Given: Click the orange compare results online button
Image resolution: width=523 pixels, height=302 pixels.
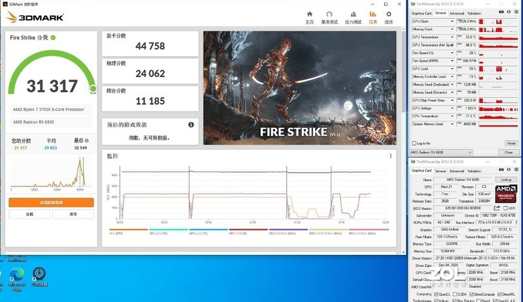Looking at the screenshot, I should click(x=51, y=202).
